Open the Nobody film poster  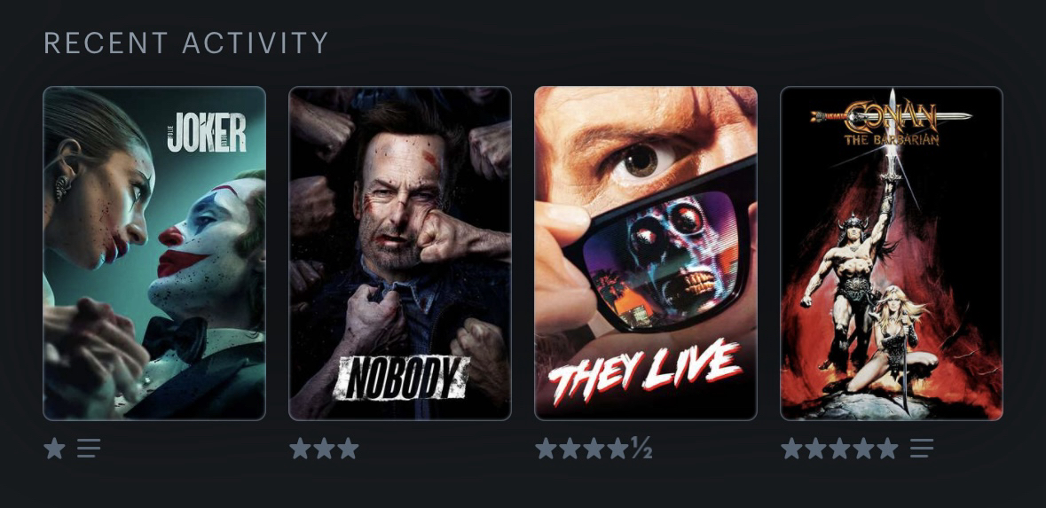(399, 254)
